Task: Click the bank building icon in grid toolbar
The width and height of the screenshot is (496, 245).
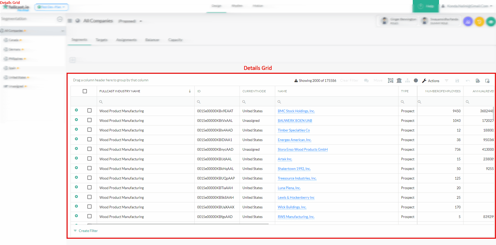Action: [x=399, y=81]
